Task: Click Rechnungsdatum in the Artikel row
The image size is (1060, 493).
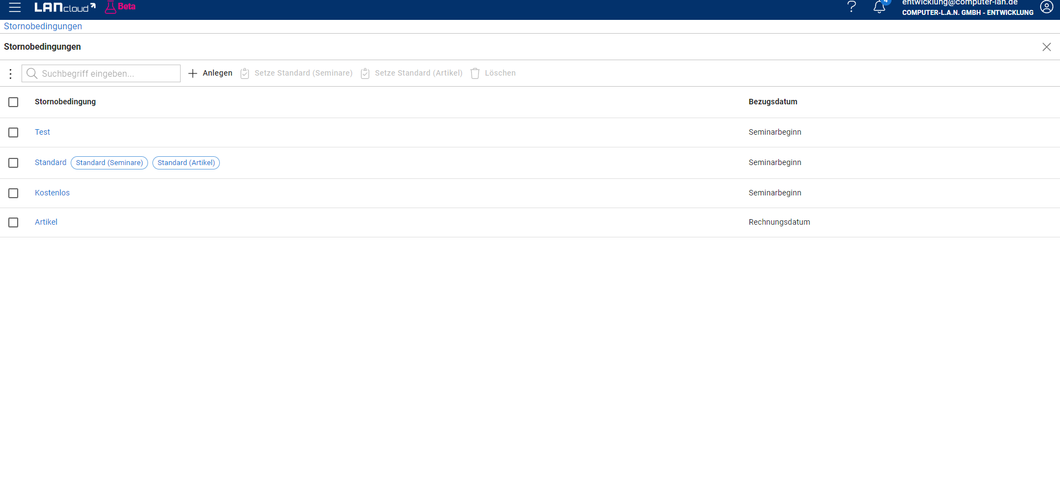Action: pos(779,222)
